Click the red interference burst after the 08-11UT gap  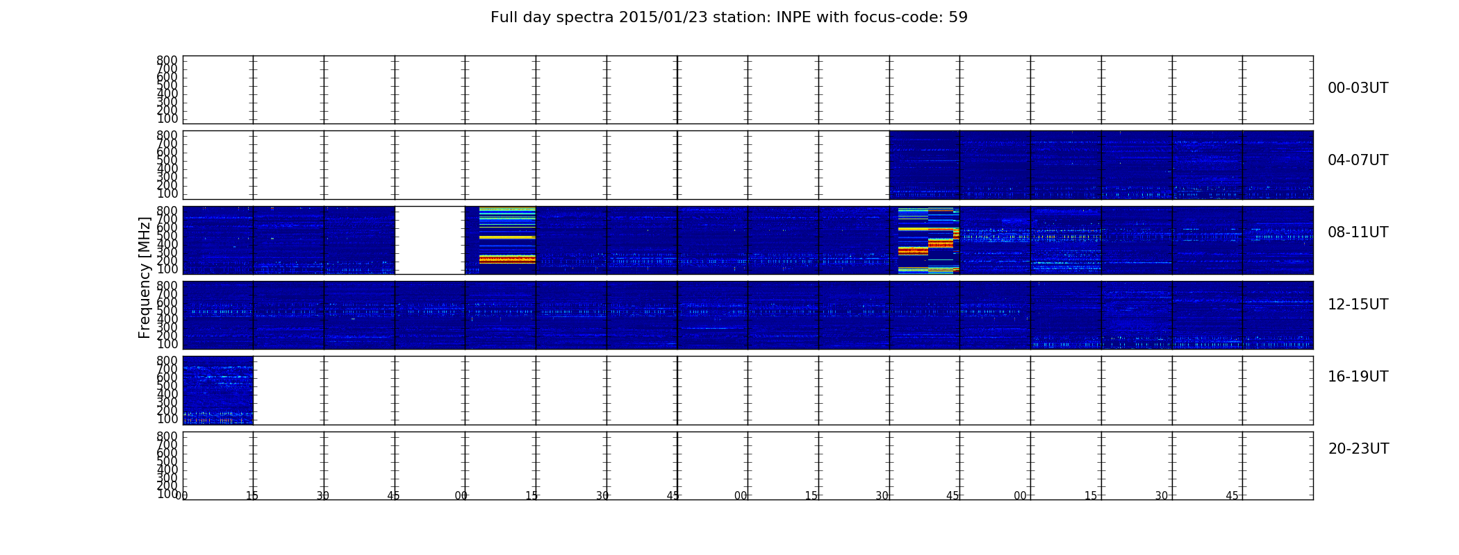[507, 259]
